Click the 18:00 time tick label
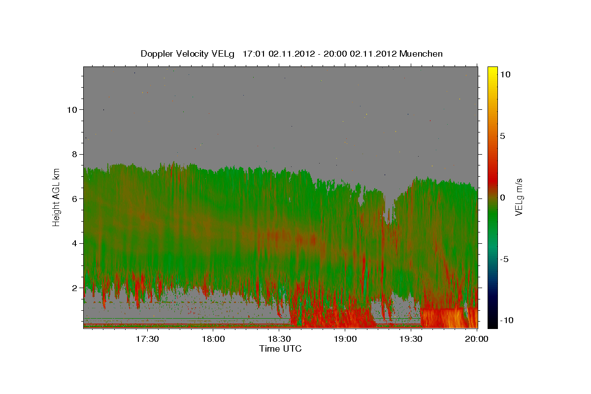 213,339
